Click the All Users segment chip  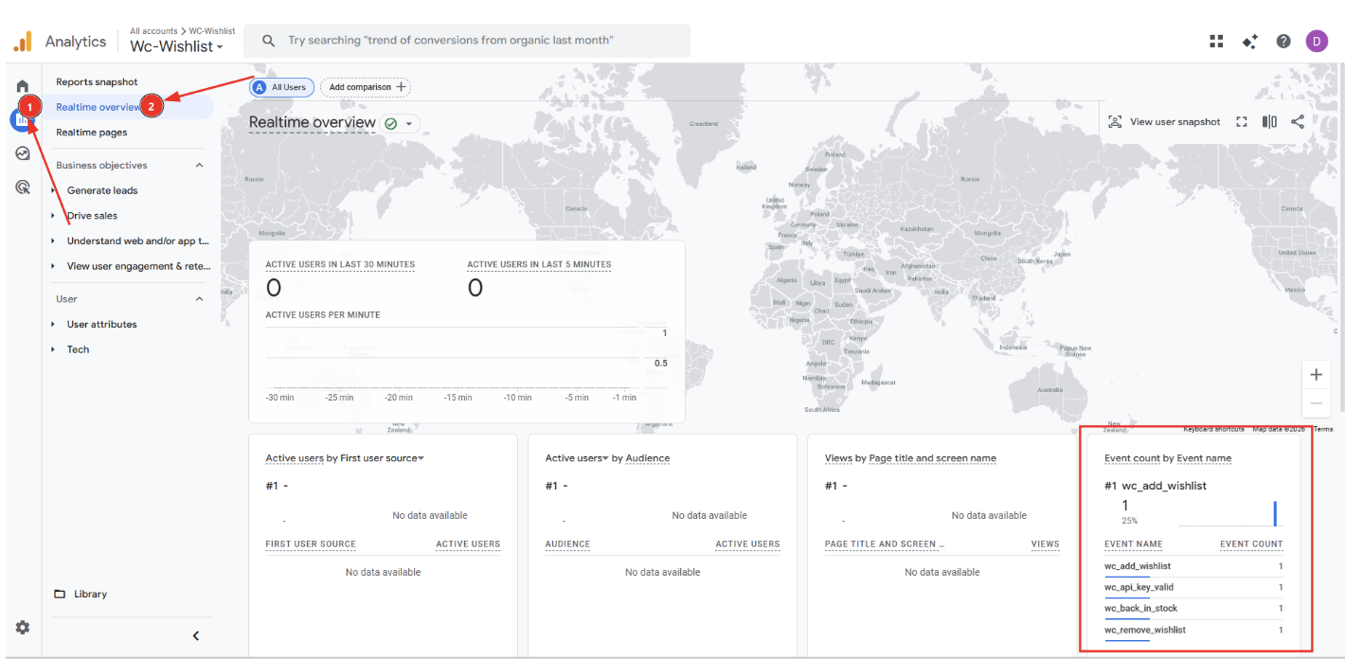click(280, 87)
